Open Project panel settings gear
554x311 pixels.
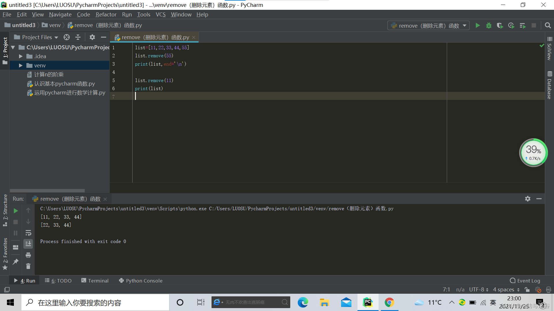pos(92,37)
